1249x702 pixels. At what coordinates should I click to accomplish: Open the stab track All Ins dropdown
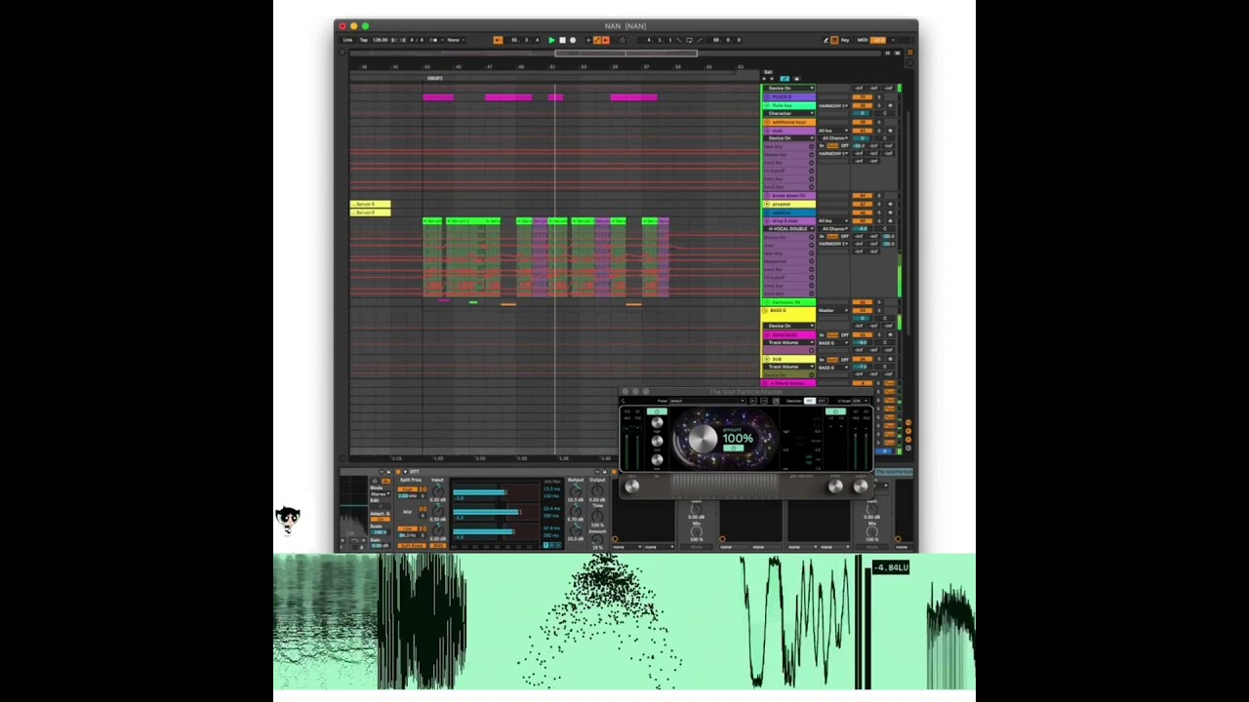click(833, 131)
